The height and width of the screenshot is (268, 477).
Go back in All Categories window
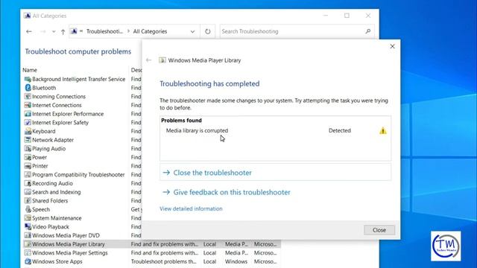pos(29,31)
